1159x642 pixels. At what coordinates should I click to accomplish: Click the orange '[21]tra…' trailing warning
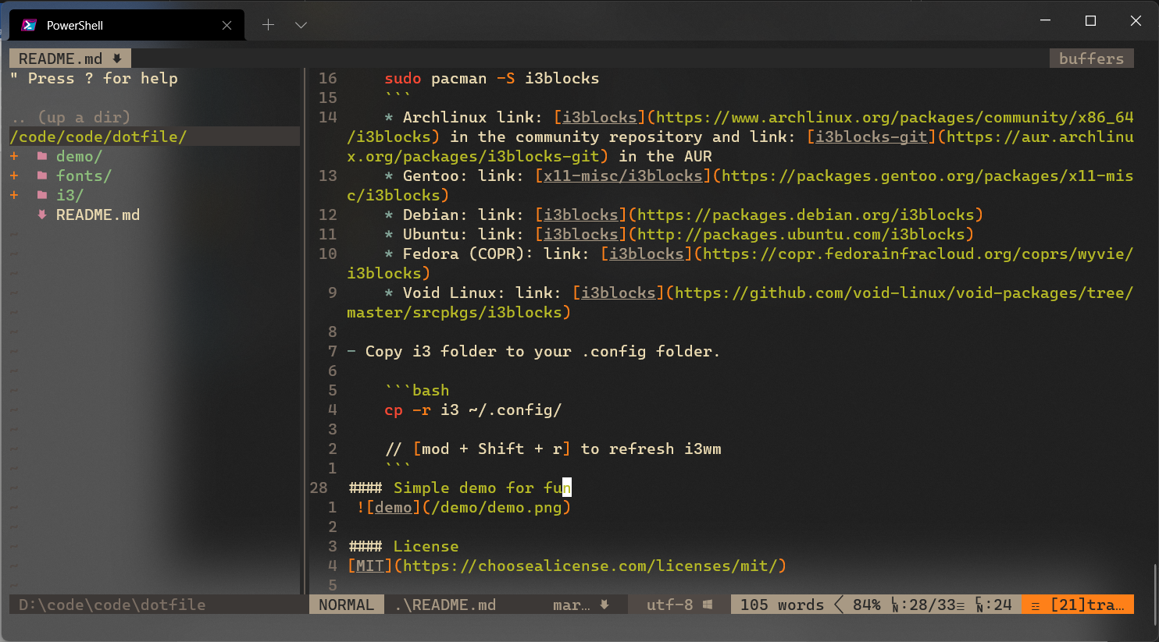coord(1087,605)
